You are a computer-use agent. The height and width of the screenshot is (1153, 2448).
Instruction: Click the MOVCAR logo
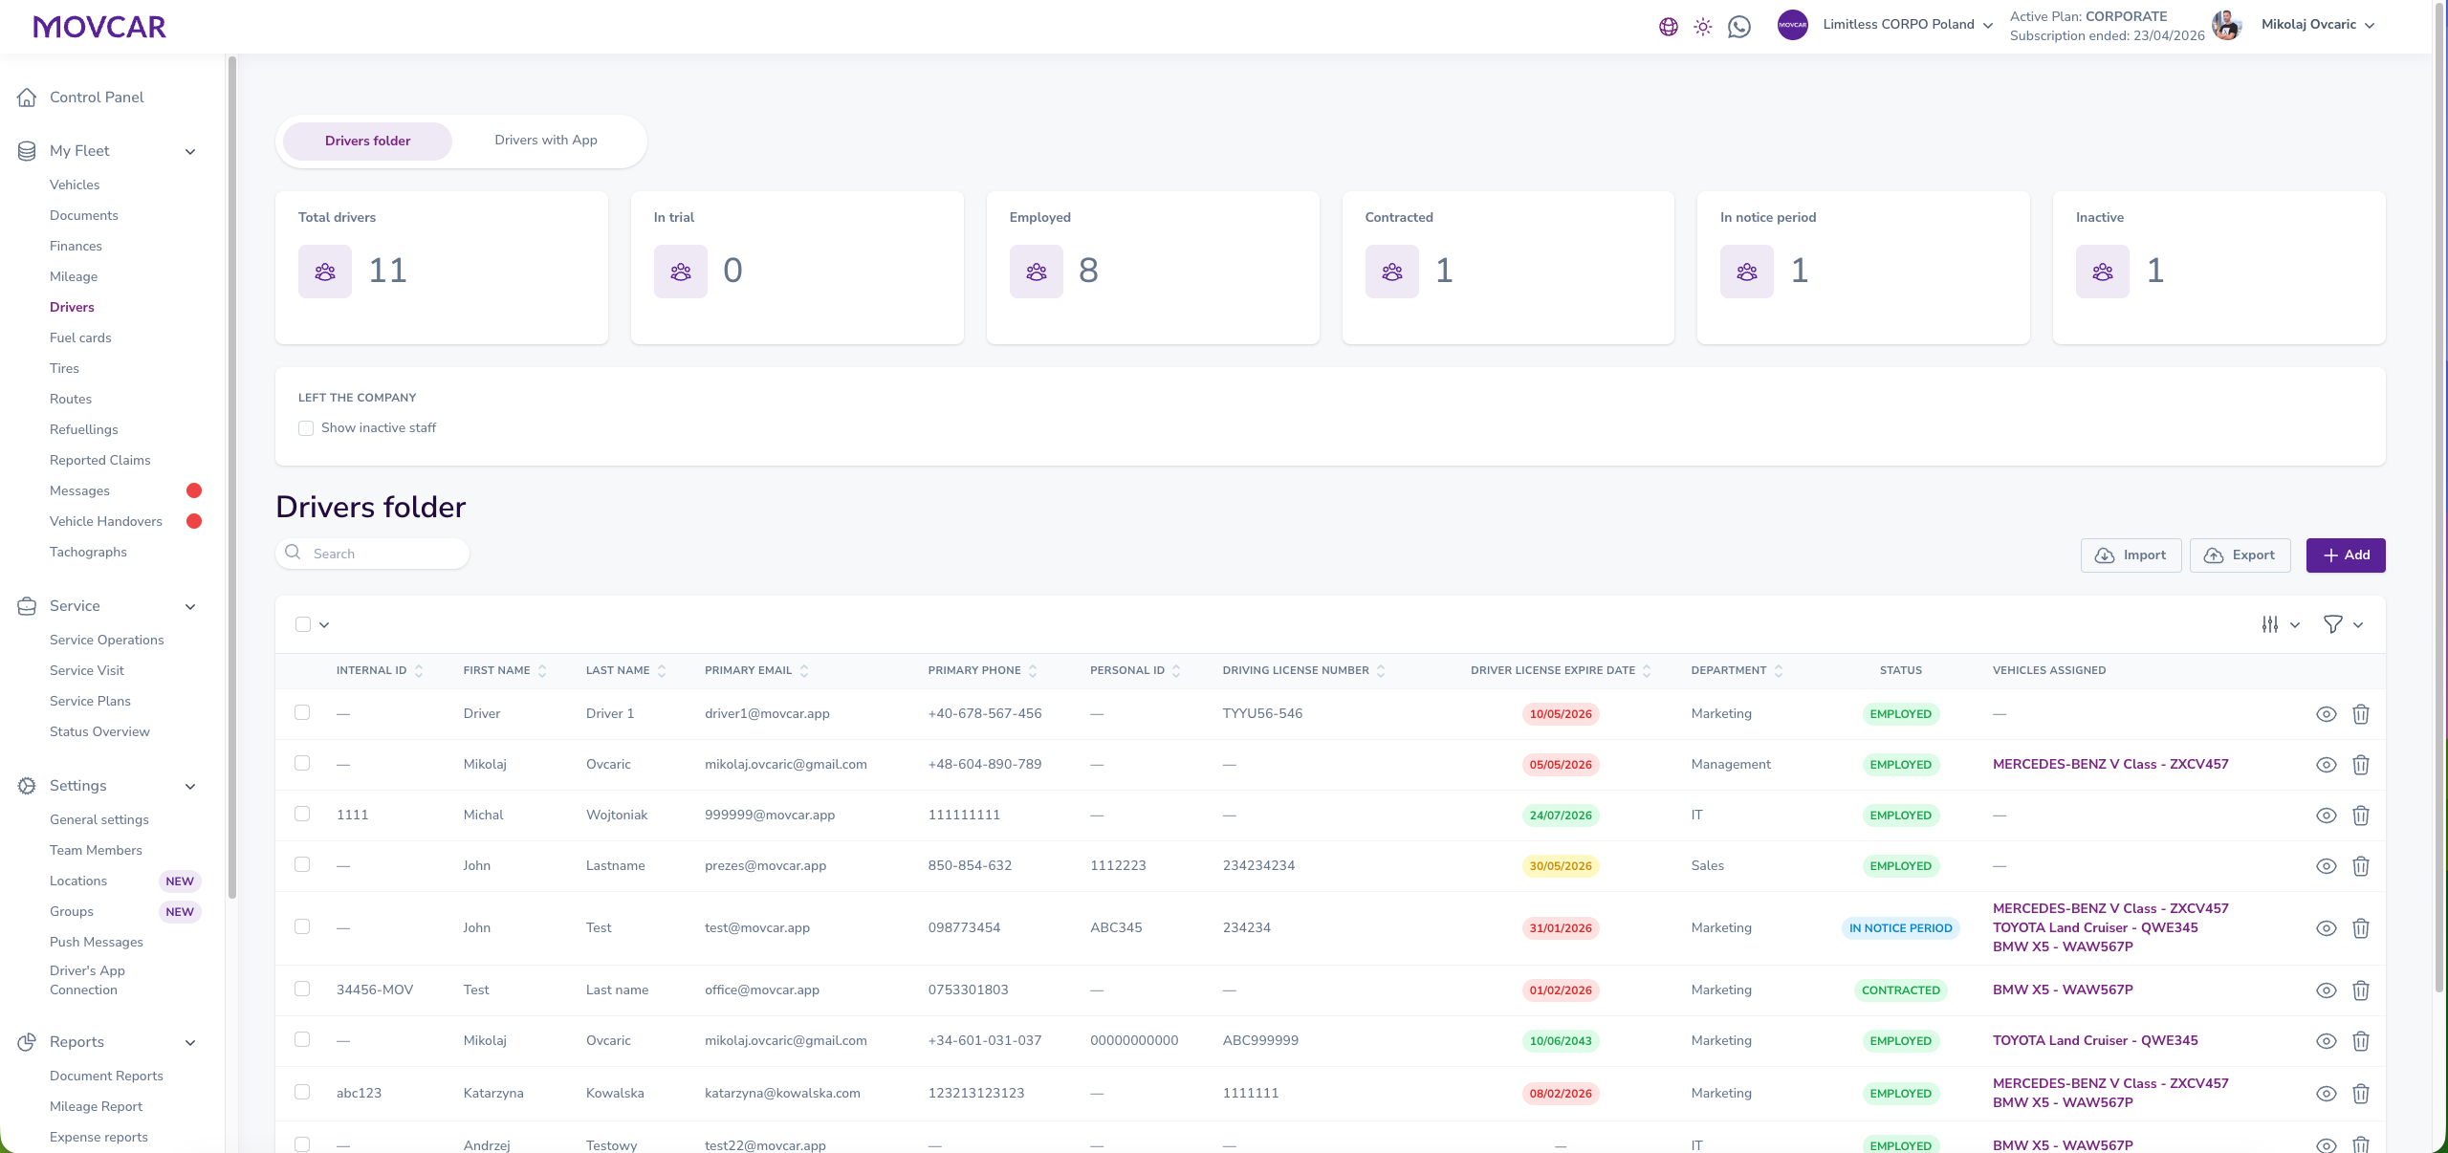point(99,27)
